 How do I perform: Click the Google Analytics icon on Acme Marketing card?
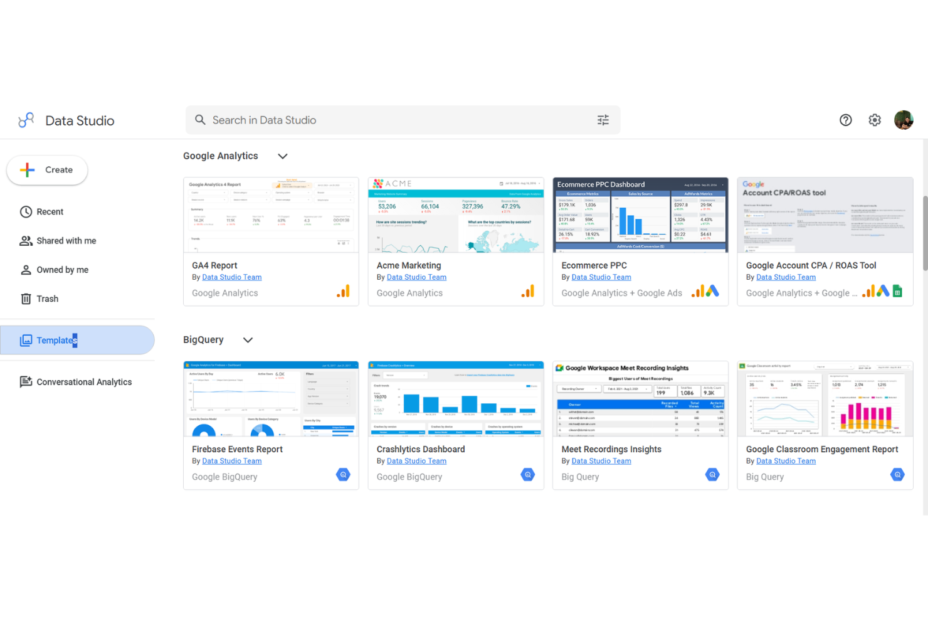[x=528, y=292]
